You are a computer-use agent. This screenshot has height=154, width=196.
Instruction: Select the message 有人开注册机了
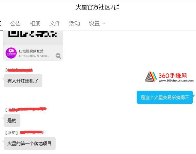(x=23, y=81)
